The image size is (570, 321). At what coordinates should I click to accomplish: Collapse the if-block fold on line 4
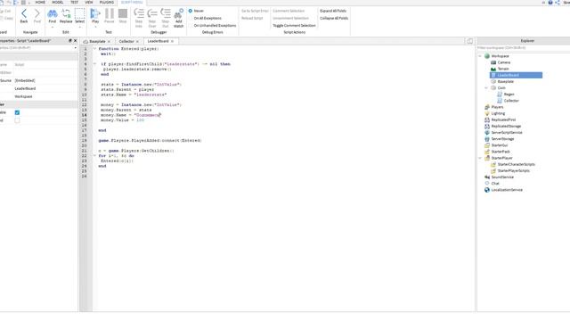(94, 63)
